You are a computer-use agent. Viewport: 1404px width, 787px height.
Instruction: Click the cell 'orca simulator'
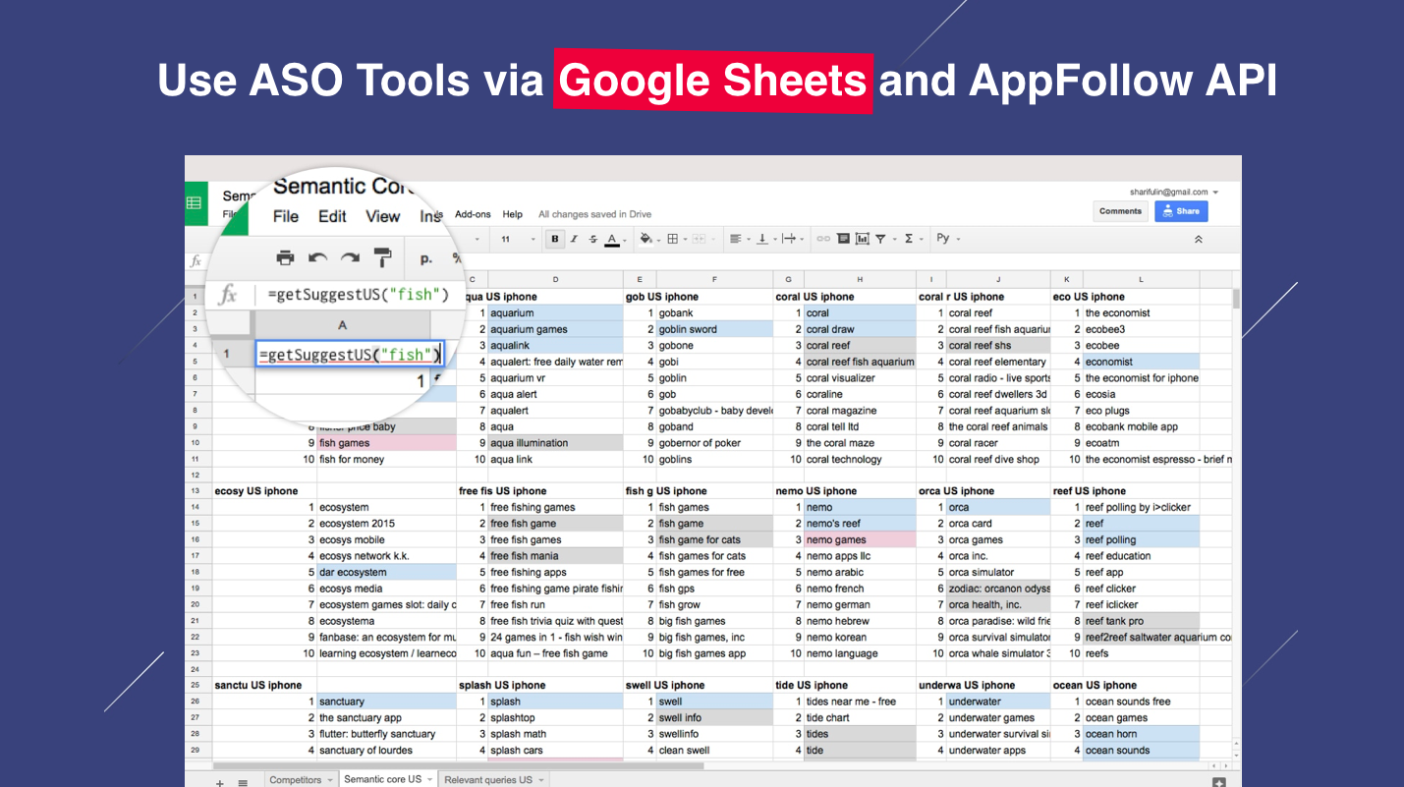pos(998,572)
